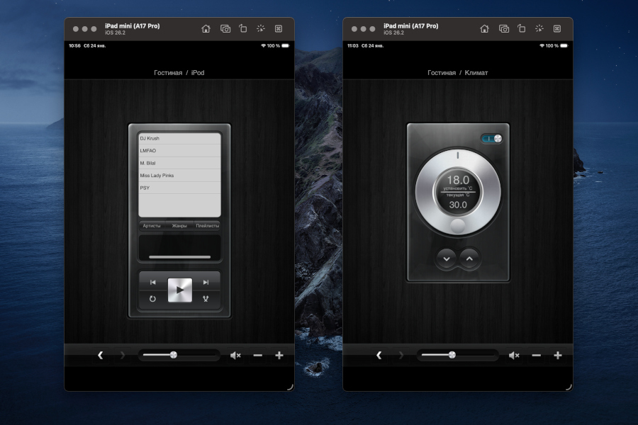Click the Гостиная / Климат header title

[x=458, y=73]
